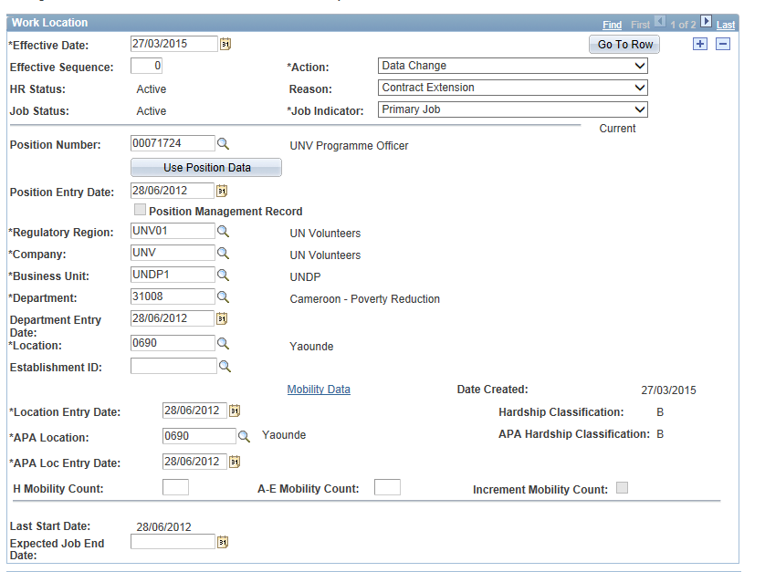This screenshot has height=572, width=765.
Task: Open calendar for Location Entry Date
Action: (x=235, y=411)
